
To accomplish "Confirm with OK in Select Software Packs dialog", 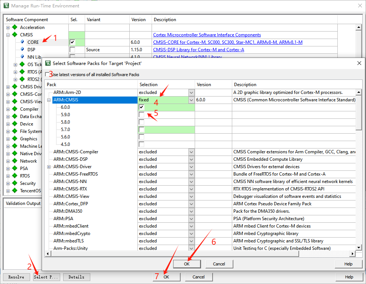I will [x=187, y=264].
